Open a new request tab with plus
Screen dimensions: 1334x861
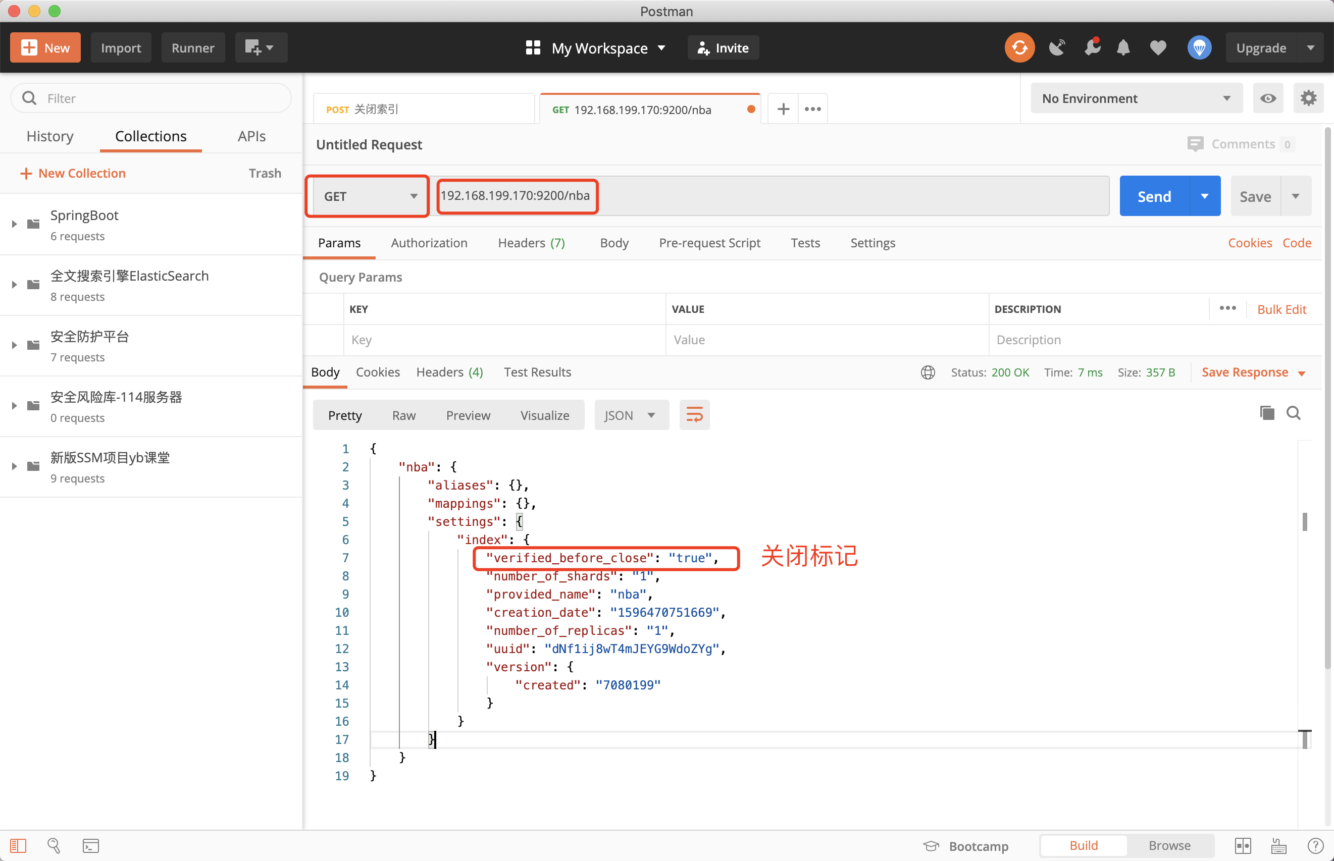click(783, 109)
